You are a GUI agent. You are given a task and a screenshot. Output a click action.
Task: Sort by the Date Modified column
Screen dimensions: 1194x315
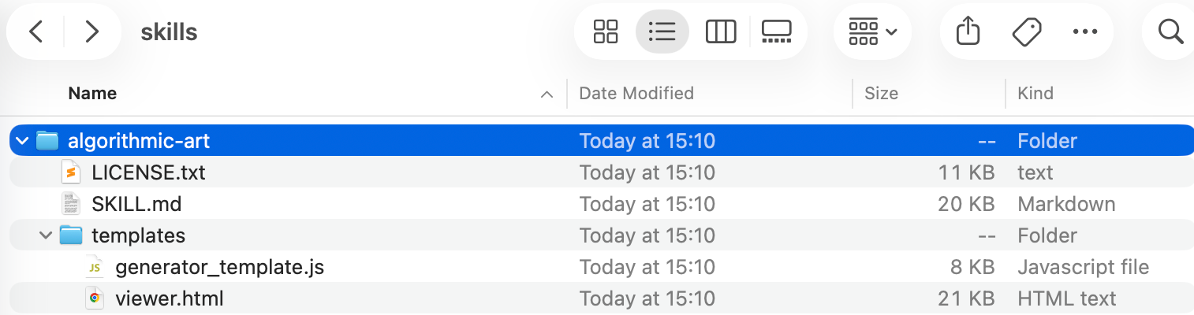pyautogui.click(x=636, y=93)
